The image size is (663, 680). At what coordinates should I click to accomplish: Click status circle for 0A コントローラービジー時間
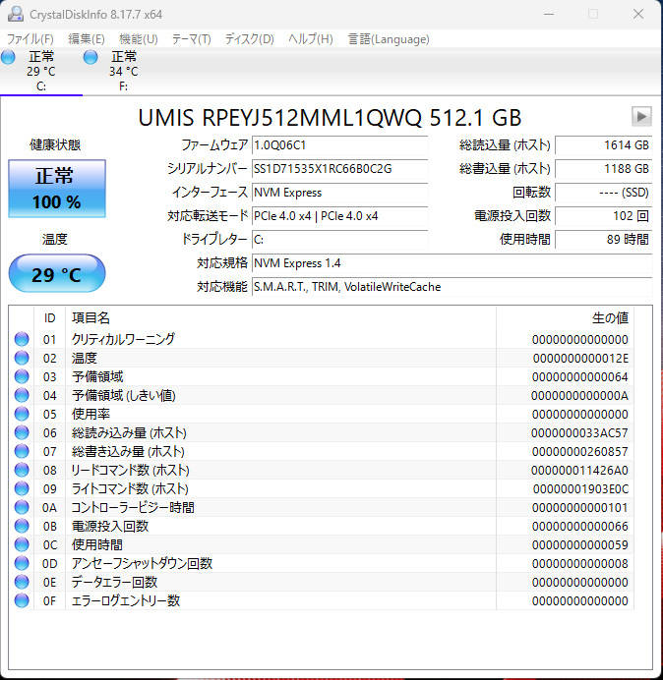pyautogui.click(x=22, y=507)
